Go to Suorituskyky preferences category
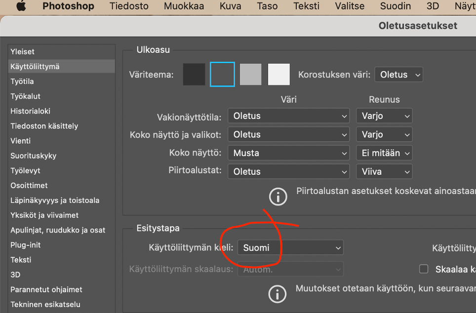This screenshot has height=313, width=476. pyautogui.click(x=34, y=156)
